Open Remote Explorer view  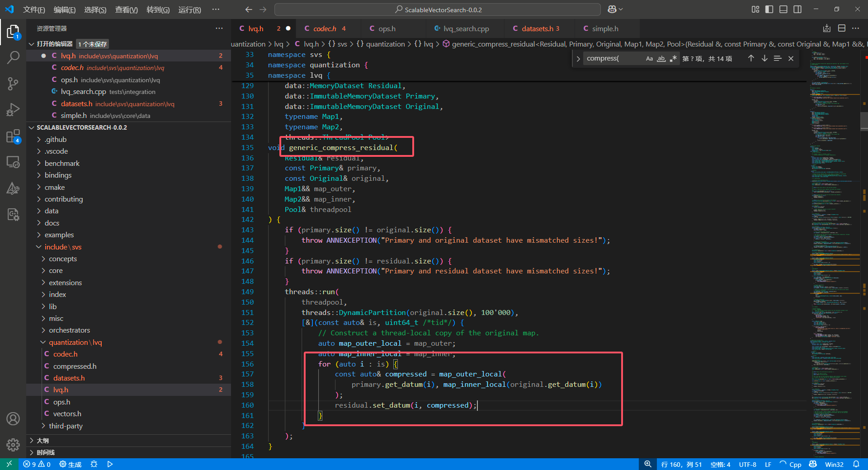[x=13, y=162]
